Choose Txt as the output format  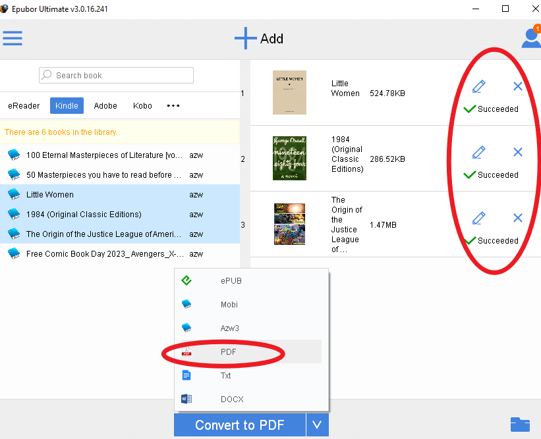251,375
